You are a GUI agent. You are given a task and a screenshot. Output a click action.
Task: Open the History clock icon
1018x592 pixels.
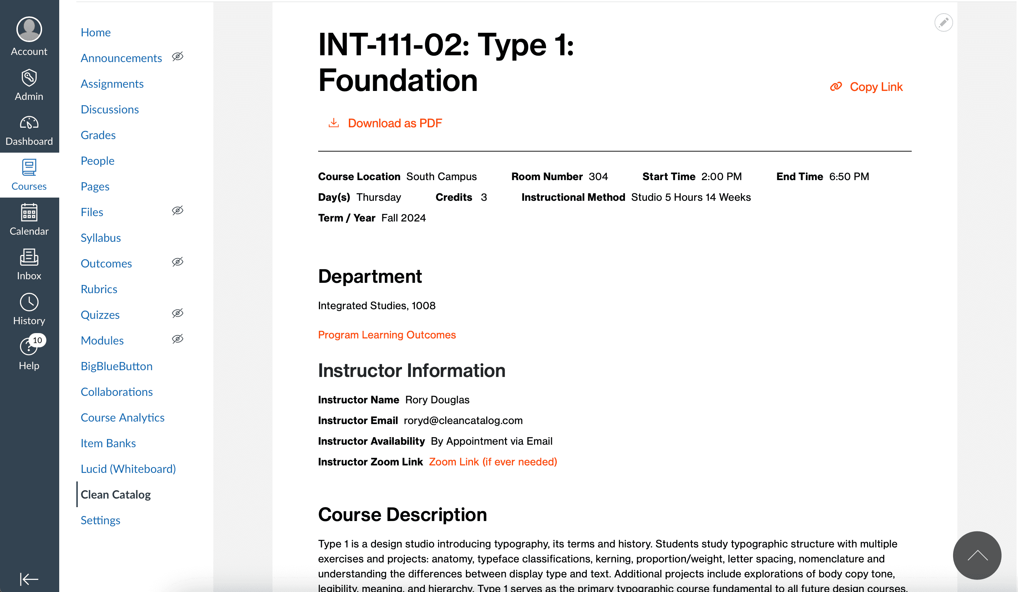coord(29,302)
